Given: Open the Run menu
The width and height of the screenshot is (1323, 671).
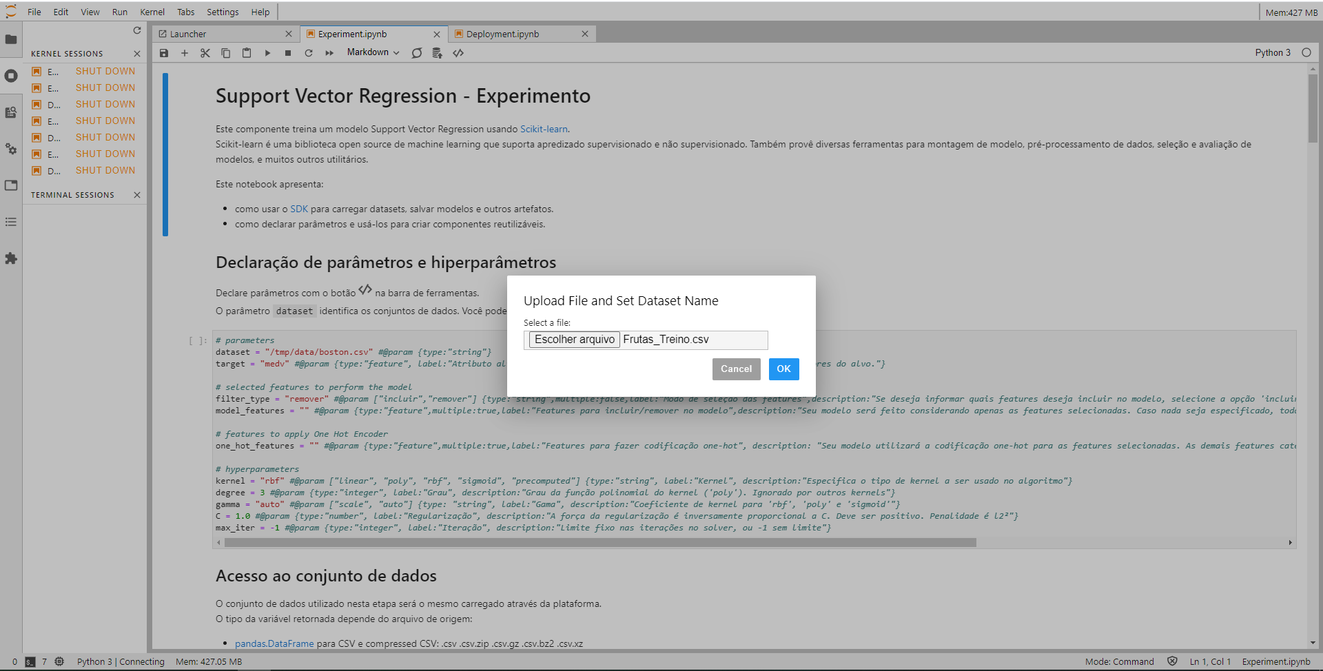Looking at the screenshot, I should coord(120,12).
